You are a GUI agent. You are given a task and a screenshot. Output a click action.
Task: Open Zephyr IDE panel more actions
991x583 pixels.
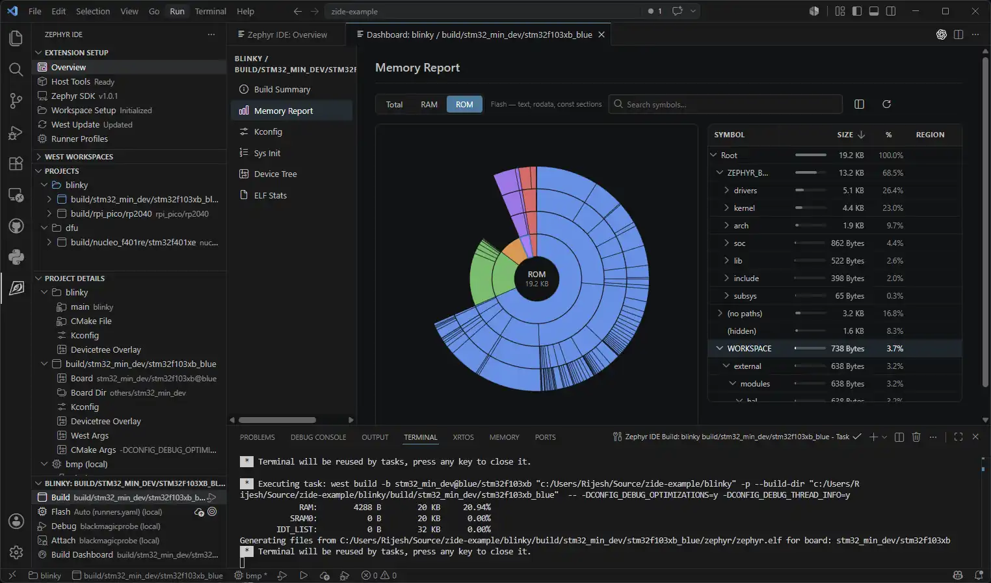coord(211,34)
